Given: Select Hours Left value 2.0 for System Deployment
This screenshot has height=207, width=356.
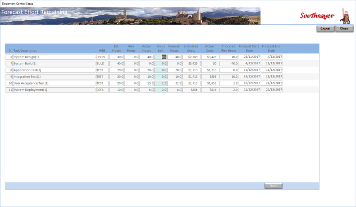Looking at the screenshot, I should click(x=161, y=90).
